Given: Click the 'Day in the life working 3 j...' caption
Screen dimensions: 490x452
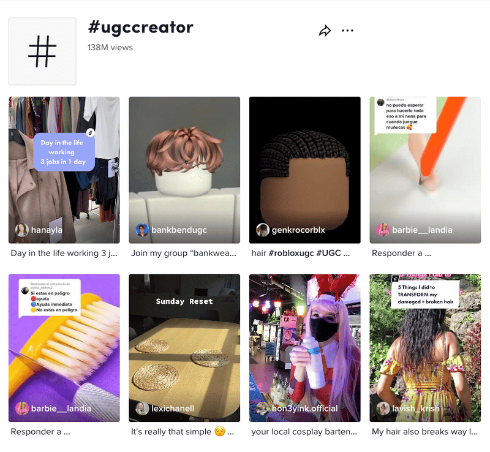Looking at the screenshot, I should [x=64, y=253].
